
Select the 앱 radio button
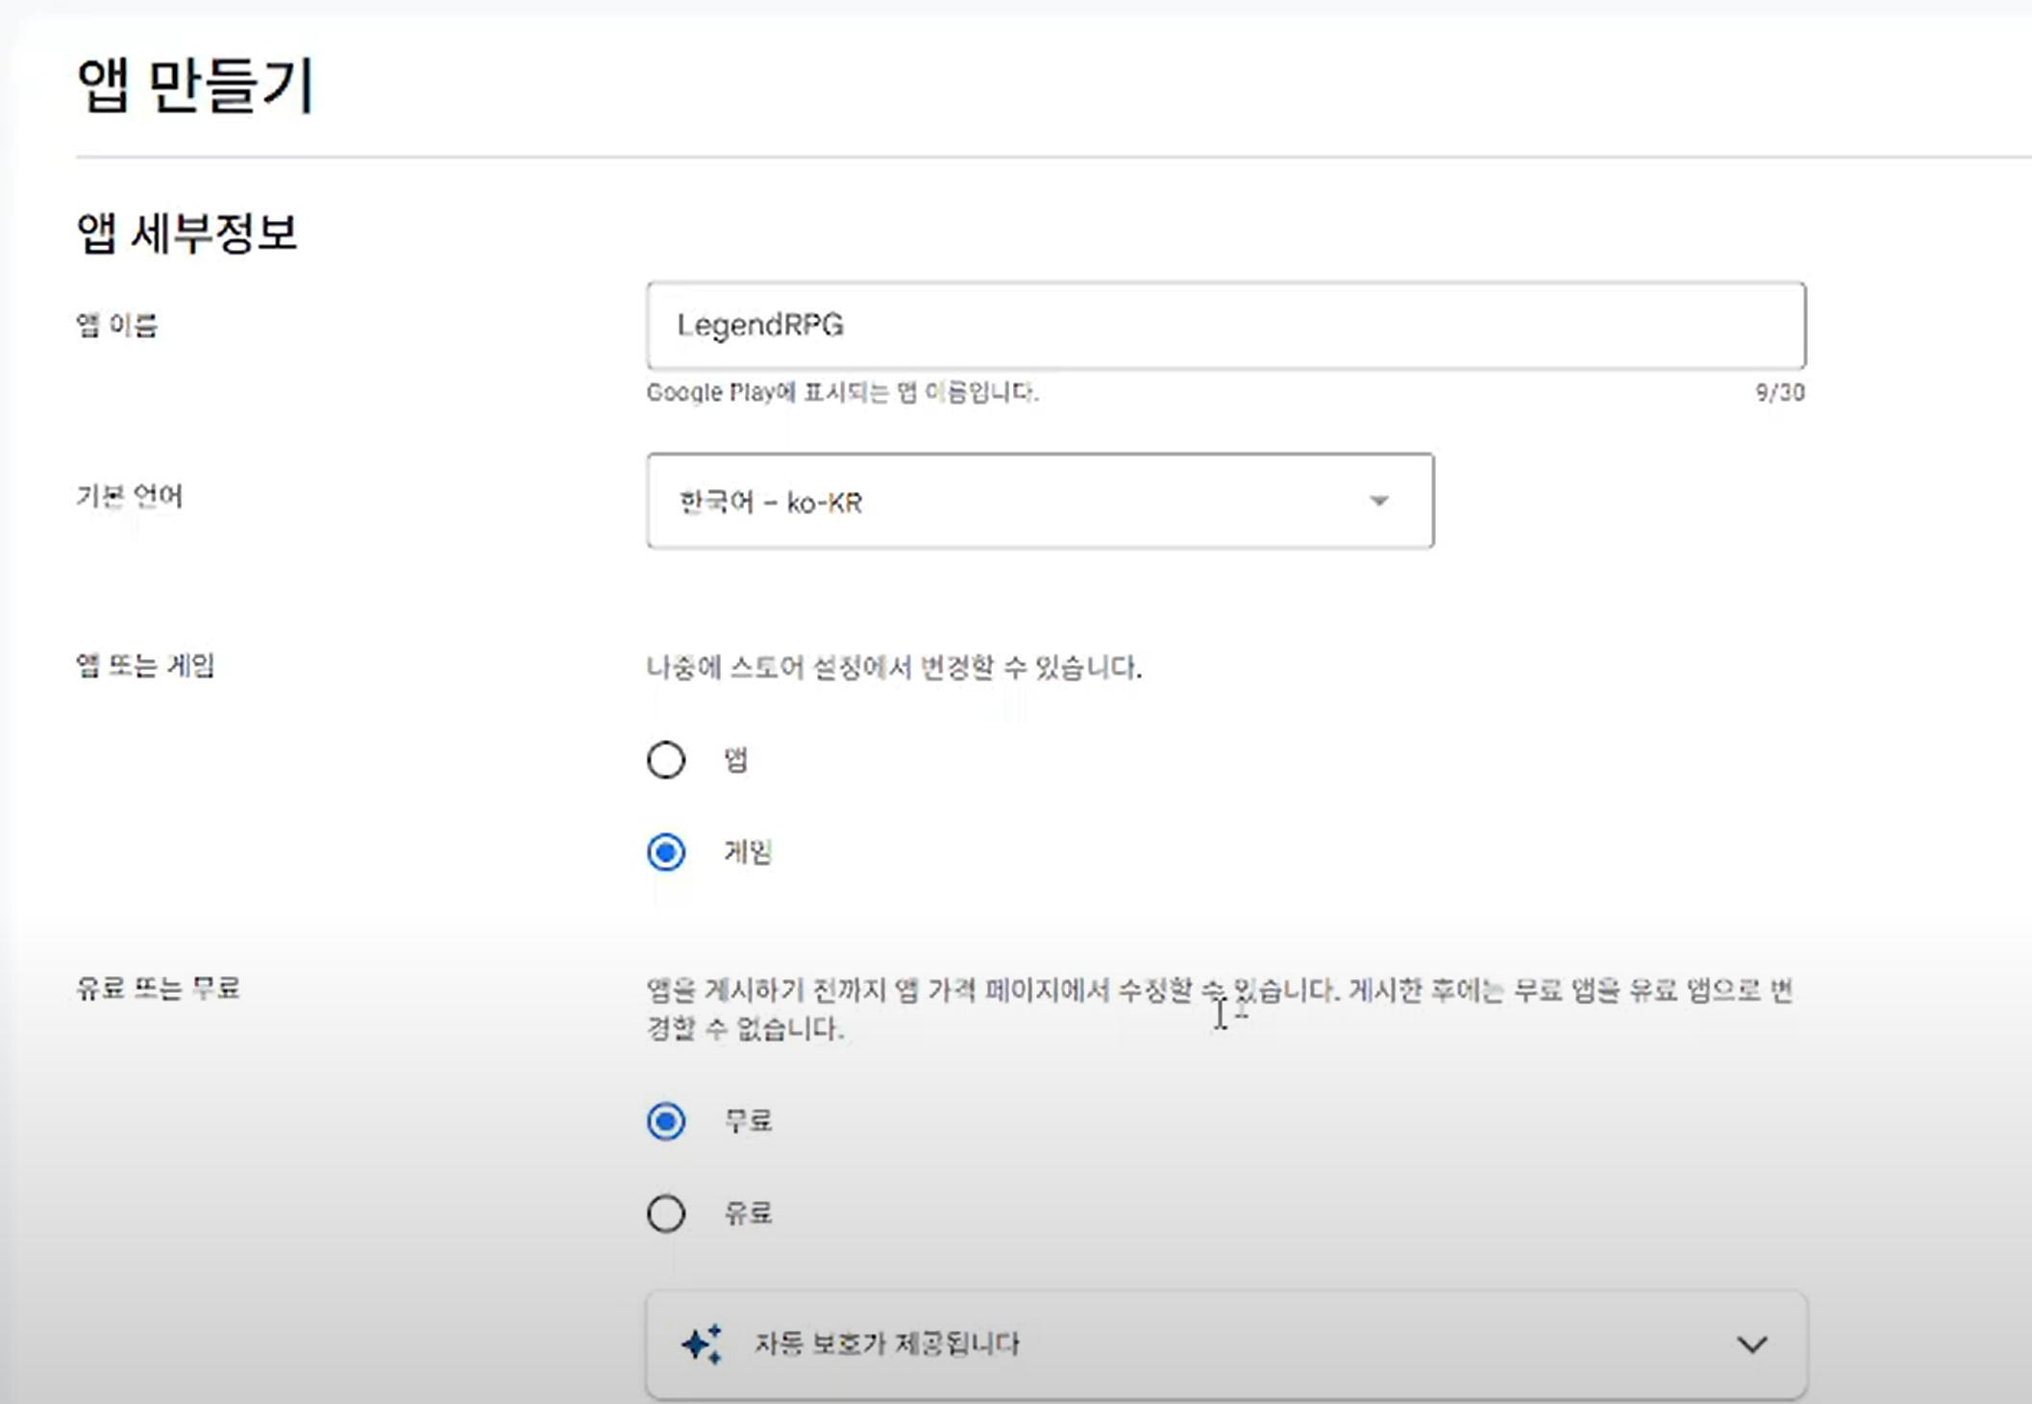pos(666,760)
